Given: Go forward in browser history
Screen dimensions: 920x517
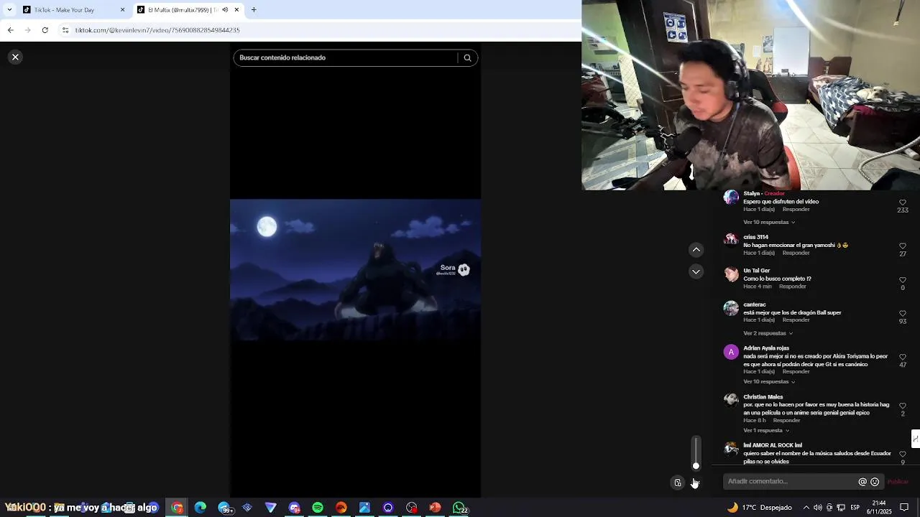Looking at the screenshot, I should (x=27, y=30).
